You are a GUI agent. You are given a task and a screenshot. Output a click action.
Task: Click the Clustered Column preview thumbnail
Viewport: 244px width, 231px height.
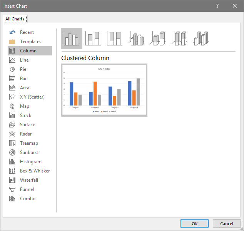coord(104,90)
